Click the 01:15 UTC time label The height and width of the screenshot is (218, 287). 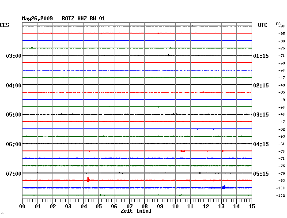261,56
